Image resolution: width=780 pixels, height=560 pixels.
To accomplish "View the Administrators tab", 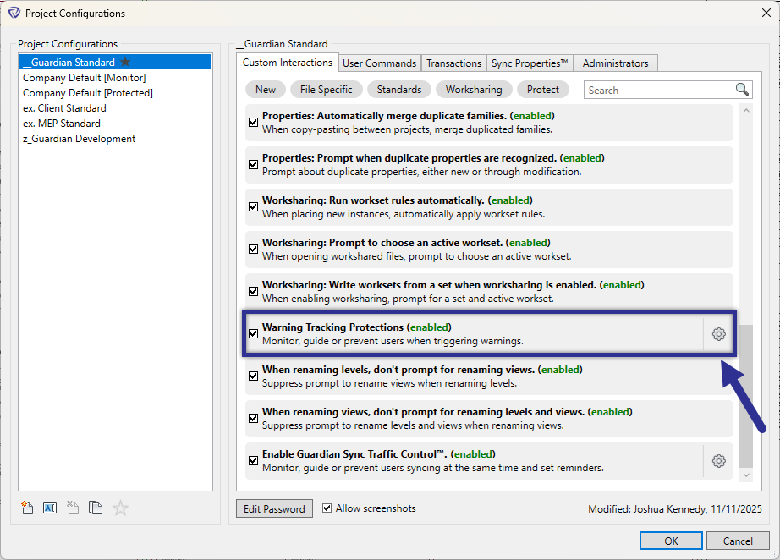I will [615, 63].
